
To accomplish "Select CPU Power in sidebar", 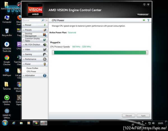I will pos(31,72).
